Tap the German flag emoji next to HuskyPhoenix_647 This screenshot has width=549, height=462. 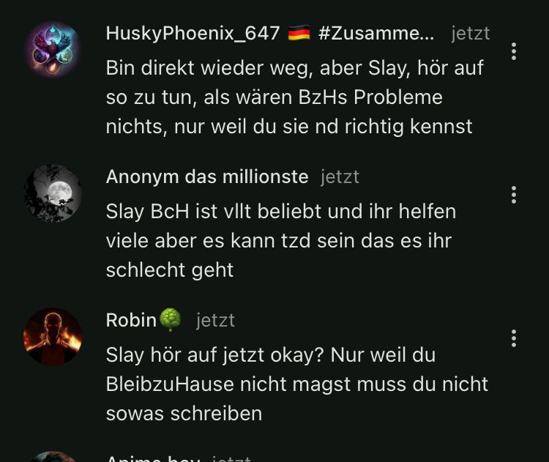(299, 33)
